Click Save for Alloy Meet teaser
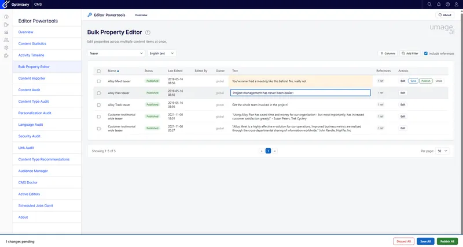 pyautogui.click(x=413, y=81)
